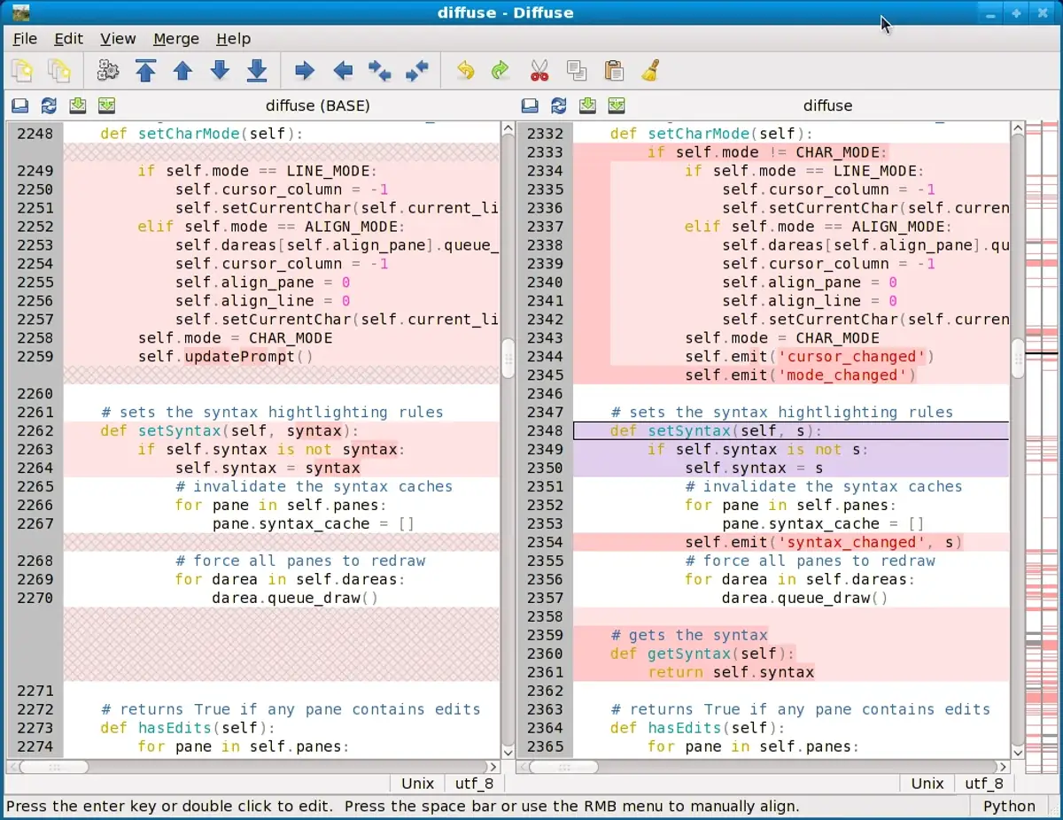
Task: Select the Python syntax label in status bar
Action: [1009, 806]
